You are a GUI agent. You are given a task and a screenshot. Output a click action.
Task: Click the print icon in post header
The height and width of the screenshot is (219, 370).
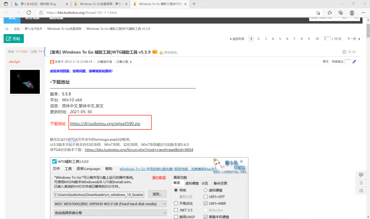(x=344, y=52)
